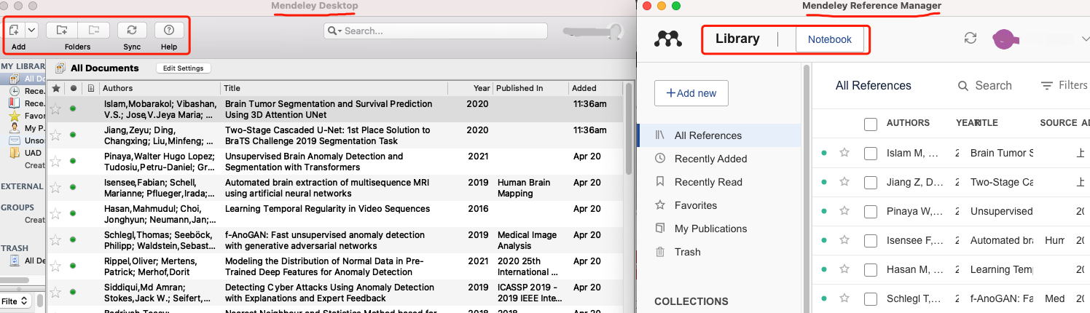Select All References in Reference Manager sidebar
1090x313 pixels.
[x=718, y=135]
